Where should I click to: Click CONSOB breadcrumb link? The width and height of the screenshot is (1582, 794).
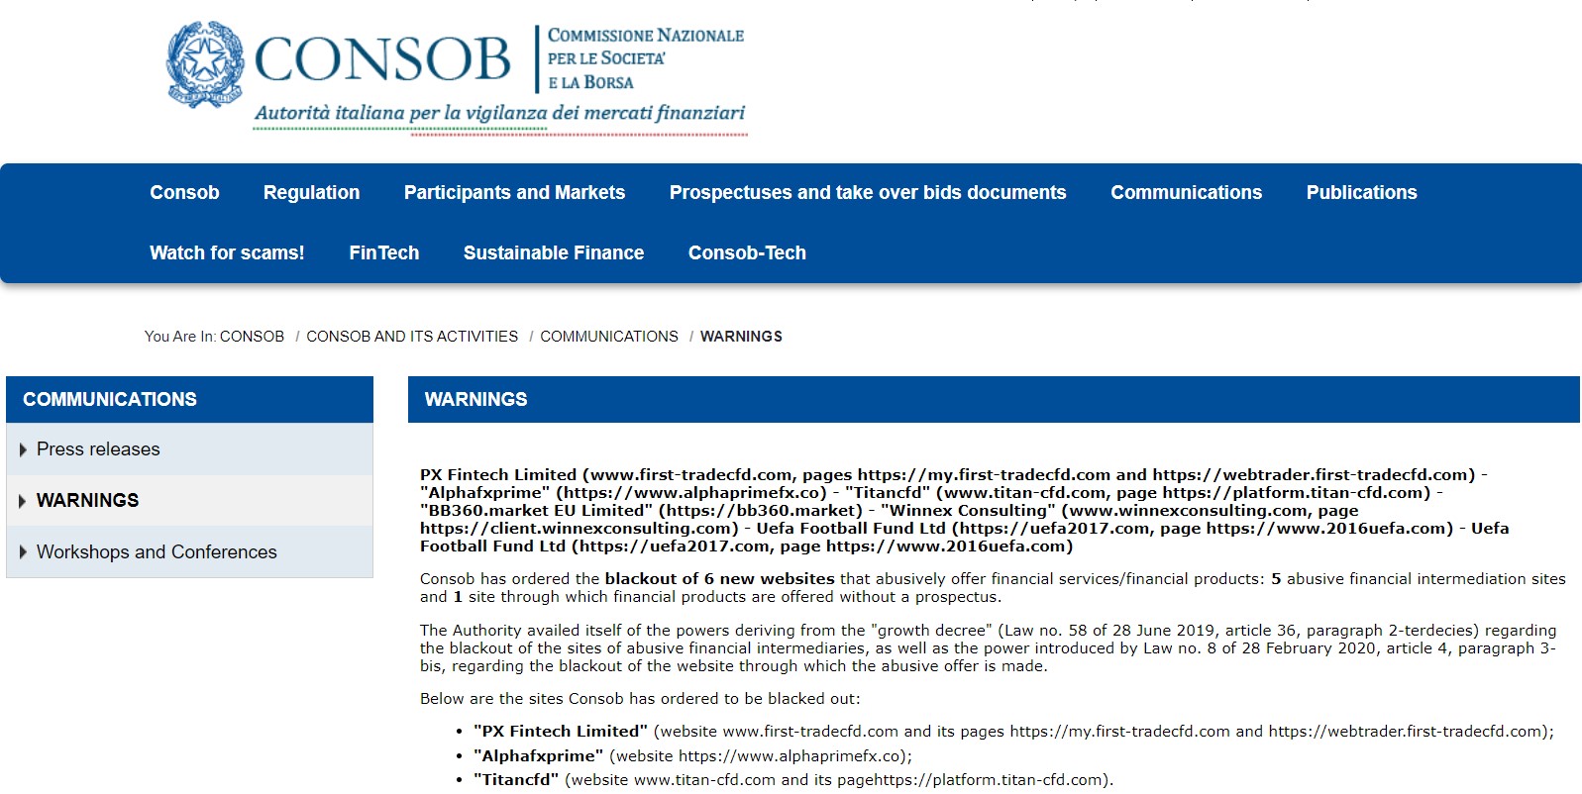pos(252,337)
